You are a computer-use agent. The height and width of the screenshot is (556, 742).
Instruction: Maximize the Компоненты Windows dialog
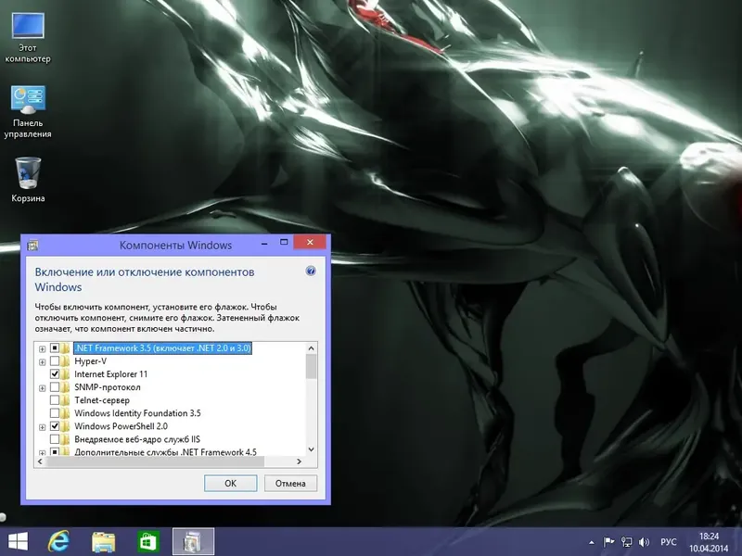click(284, 242)
